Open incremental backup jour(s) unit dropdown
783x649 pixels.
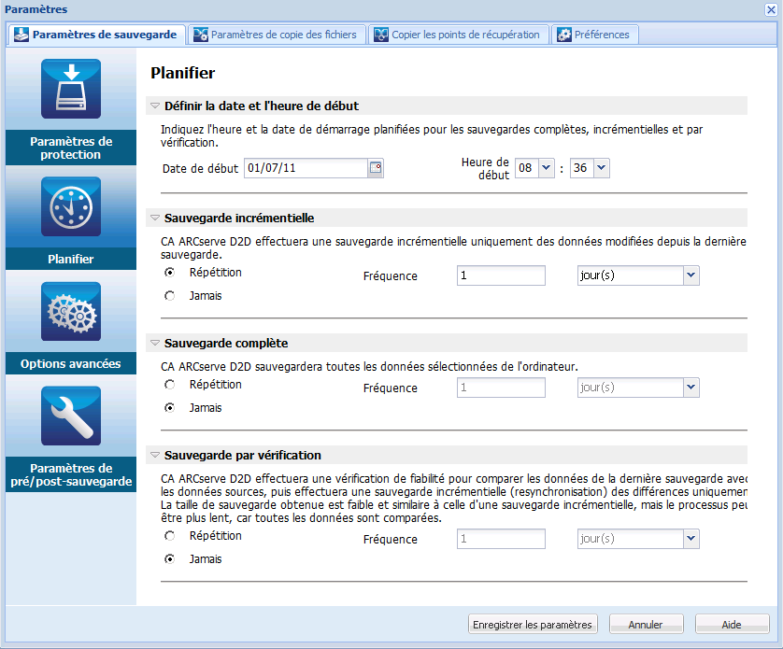click(690, 275)
